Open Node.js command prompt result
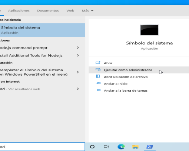The height and width of the screenshot is (151, 189). click(x=24, y=48)
